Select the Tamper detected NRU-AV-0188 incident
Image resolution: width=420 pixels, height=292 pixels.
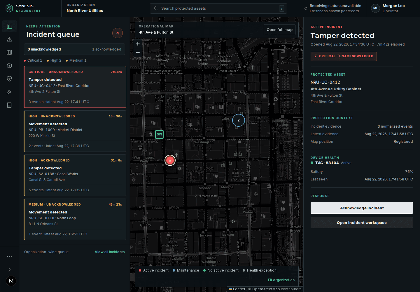point(75,175)
